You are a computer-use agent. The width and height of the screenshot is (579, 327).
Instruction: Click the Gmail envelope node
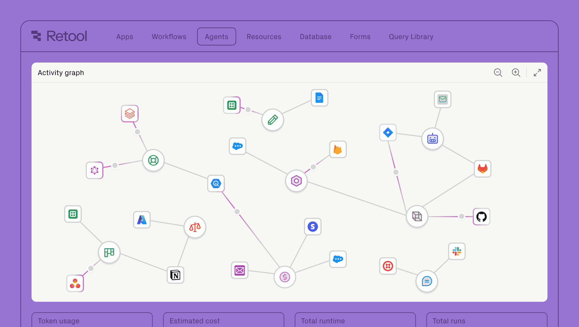443,99
